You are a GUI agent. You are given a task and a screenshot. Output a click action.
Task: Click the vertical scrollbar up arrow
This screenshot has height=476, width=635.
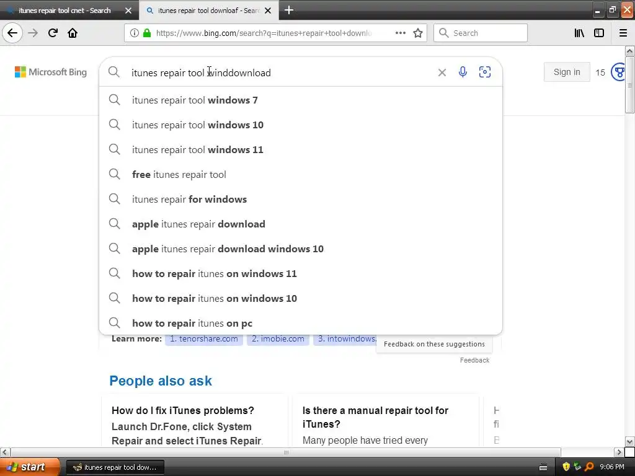pos(629,51)
